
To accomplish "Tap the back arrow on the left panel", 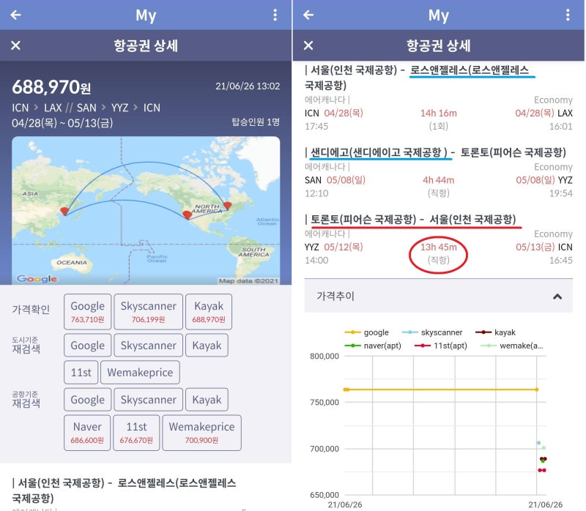I will (x=15, y=15).
